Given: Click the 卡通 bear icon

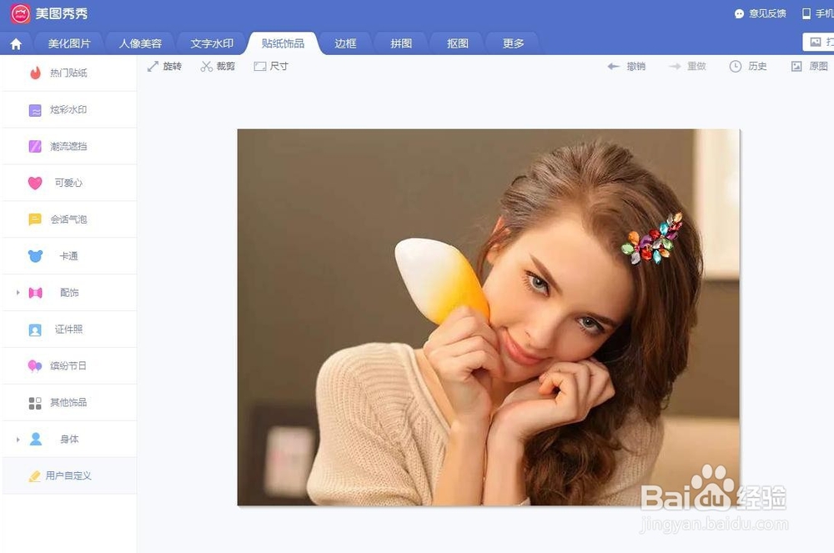Looking at the screenshot, I should 35,256.
